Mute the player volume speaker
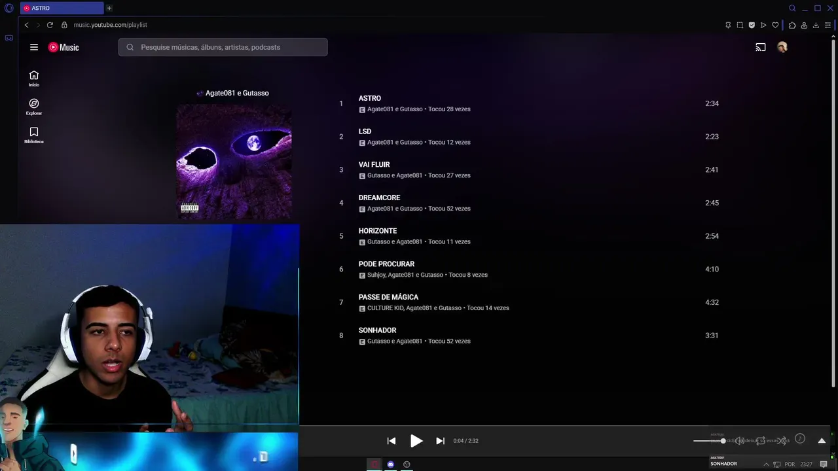838x471 pixels. point(740,441)
